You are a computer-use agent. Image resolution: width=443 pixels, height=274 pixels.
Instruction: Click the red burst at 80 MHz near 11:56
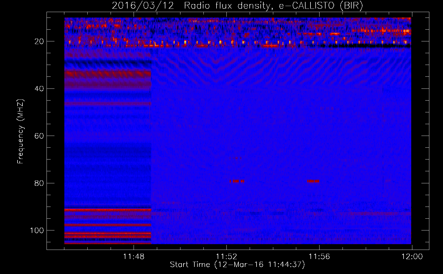[313, 181]
